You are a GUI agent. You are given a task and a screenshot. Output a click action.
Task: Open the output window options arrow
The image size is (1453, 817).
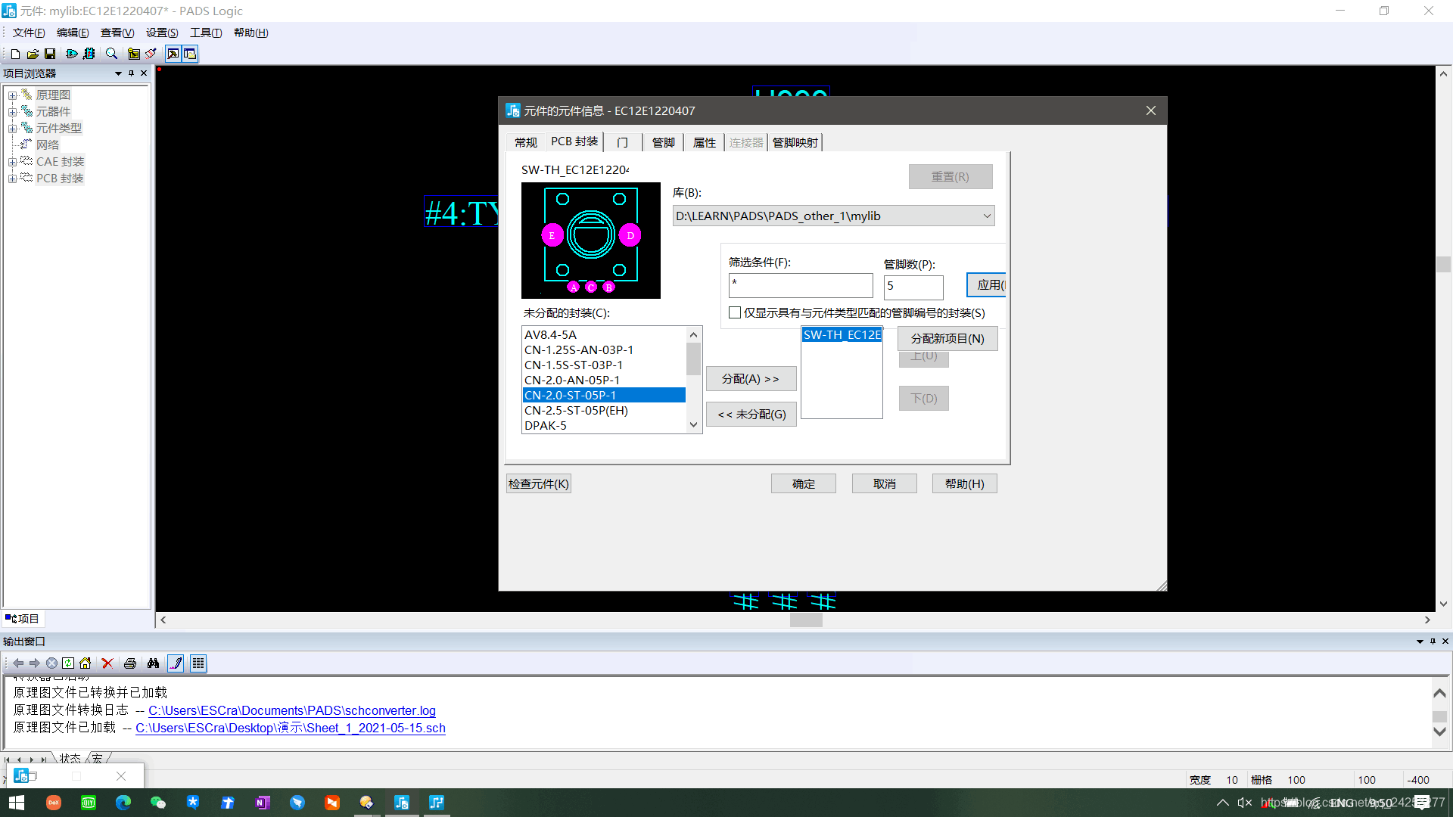1420,641
